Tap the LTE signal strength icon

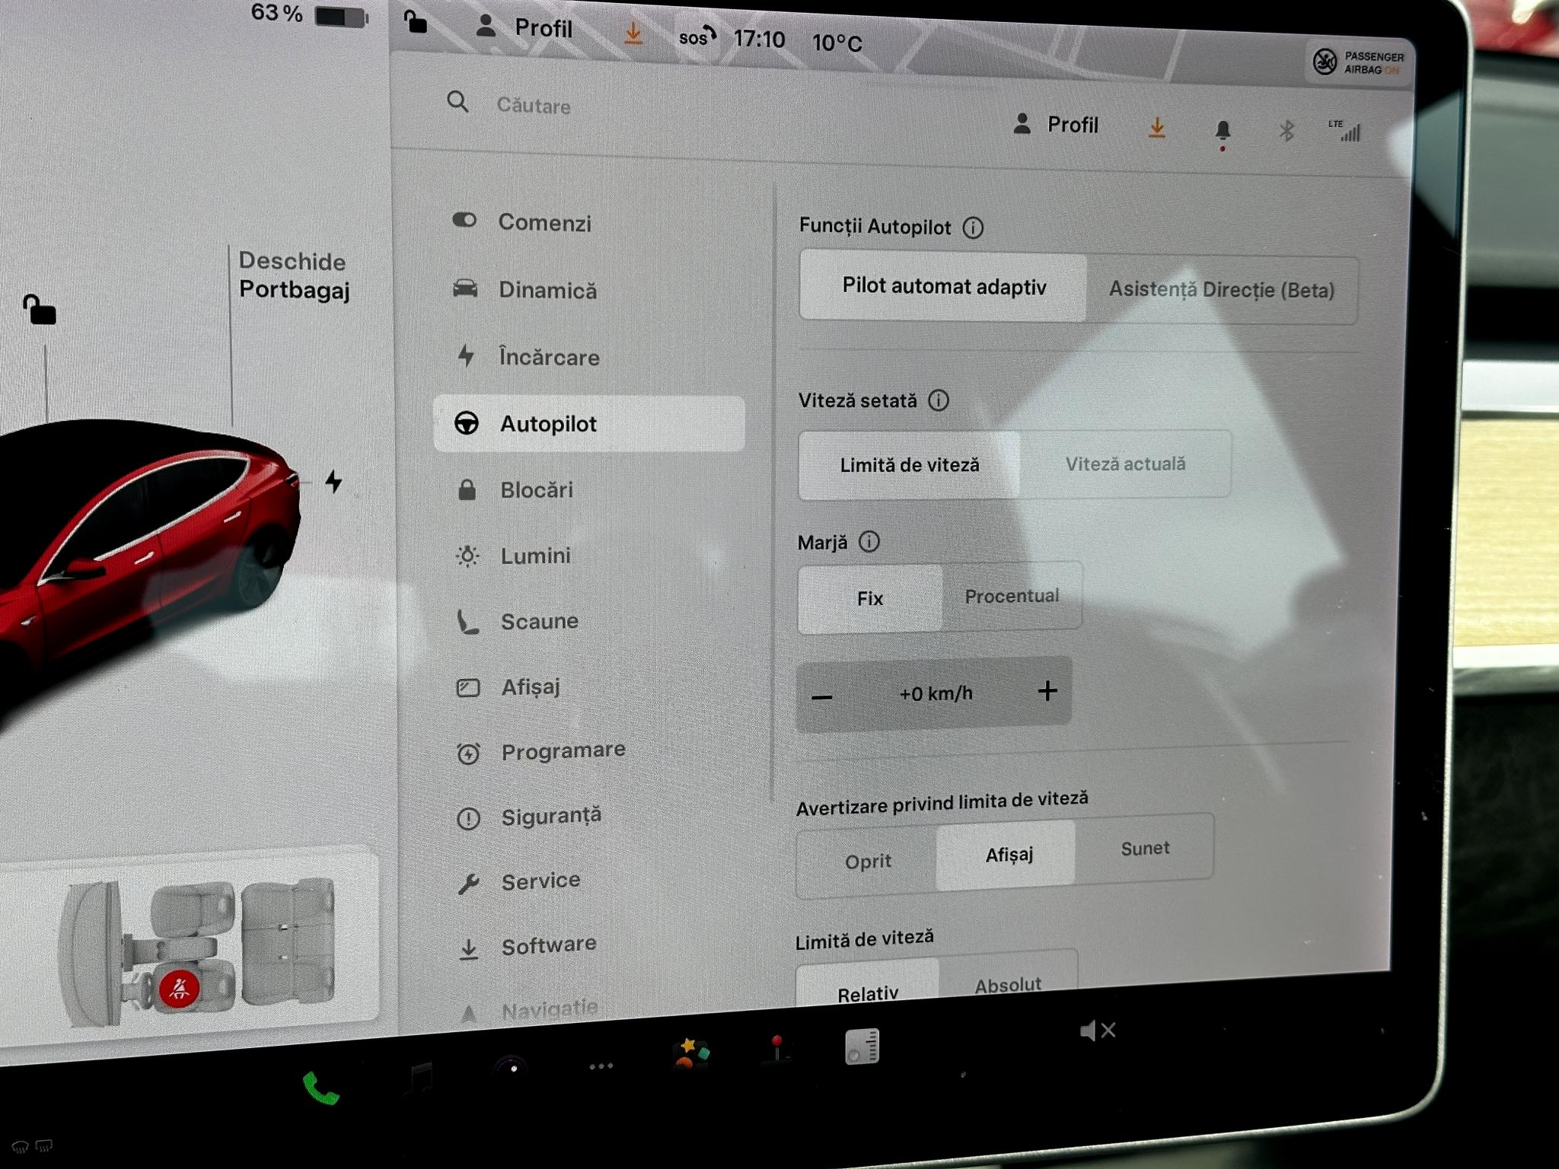(x=1345, y=130)
